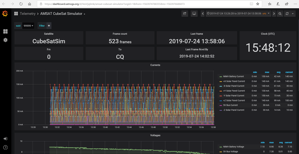Open the Frame count panel title menu
The height and width of the screenshot is (154, 299).
coord(120,34)
